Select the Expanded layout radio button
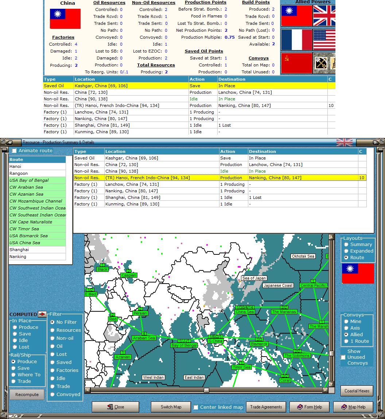The width and height of the screenshot is (385, 419). 346,251
